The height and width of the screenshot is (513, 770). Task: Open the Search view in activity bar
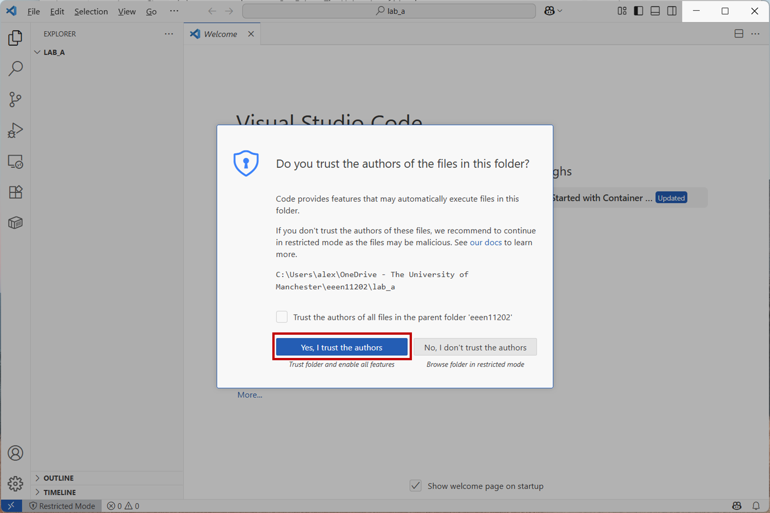tap(16, 68)
